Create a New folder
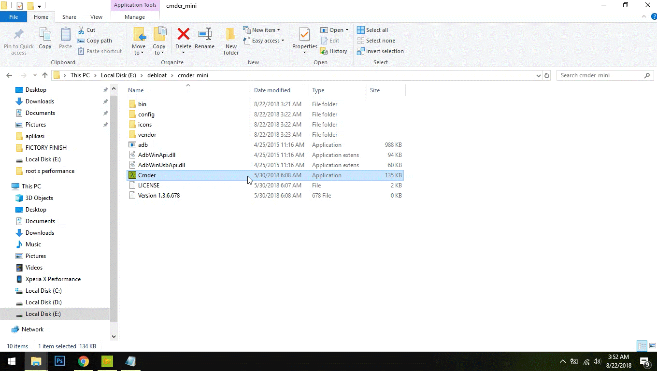 pos(231,41)
